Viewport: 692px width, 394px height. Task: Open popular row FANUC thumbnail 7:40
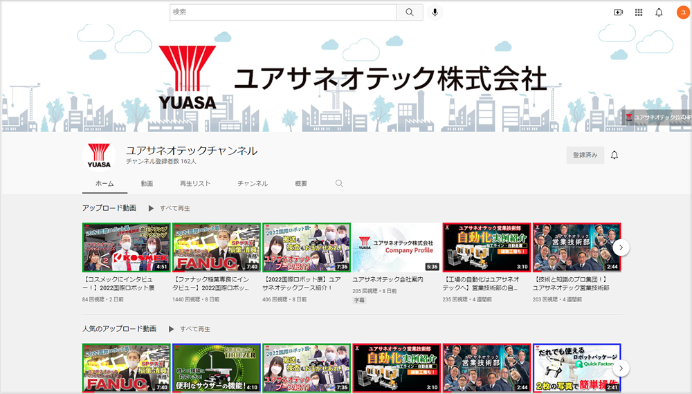(126, 368)
